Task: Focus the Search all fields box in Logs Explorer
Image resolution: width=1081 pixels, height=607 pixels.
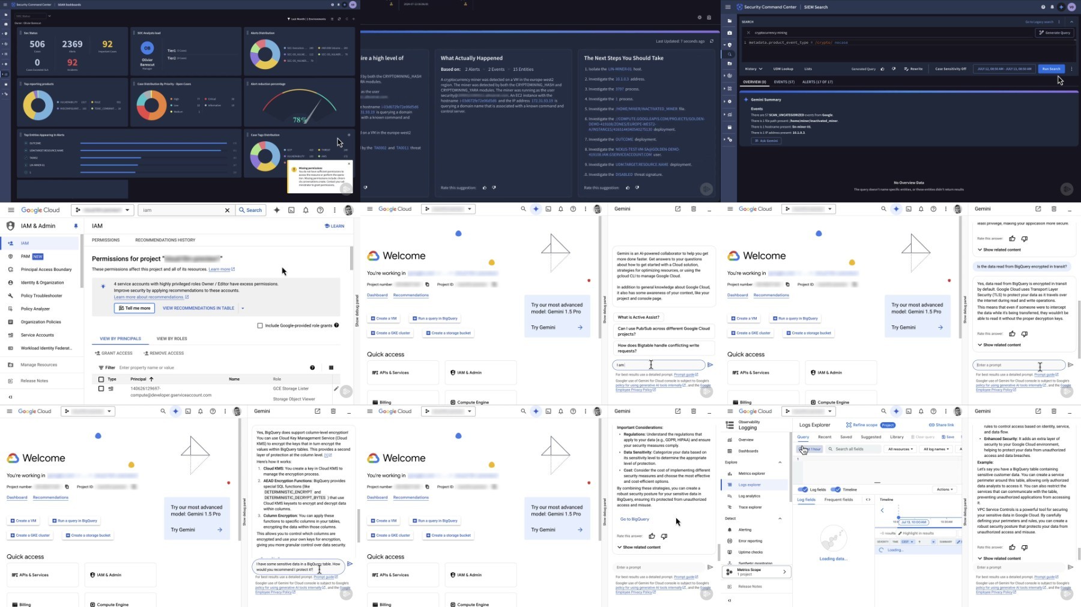Action: 853,449
